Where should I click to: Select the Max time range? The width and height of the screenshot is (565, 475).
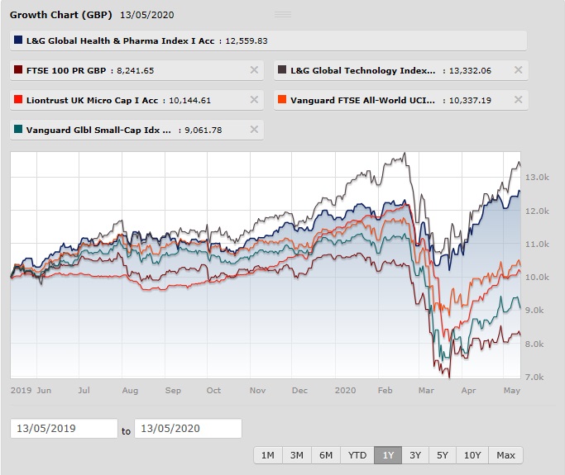pos(505,455)
